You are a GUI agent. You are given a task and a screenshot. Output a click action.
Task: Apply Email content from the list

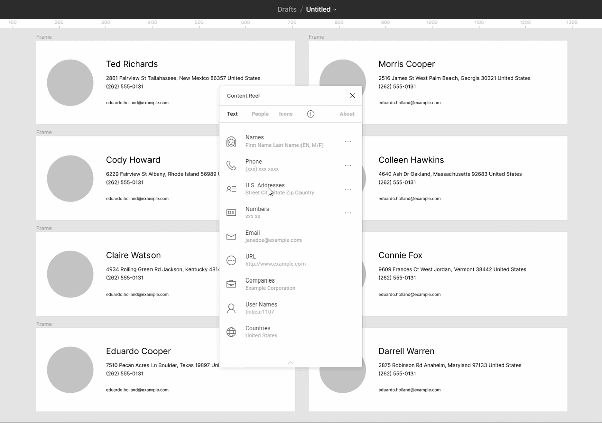point(290,237)
